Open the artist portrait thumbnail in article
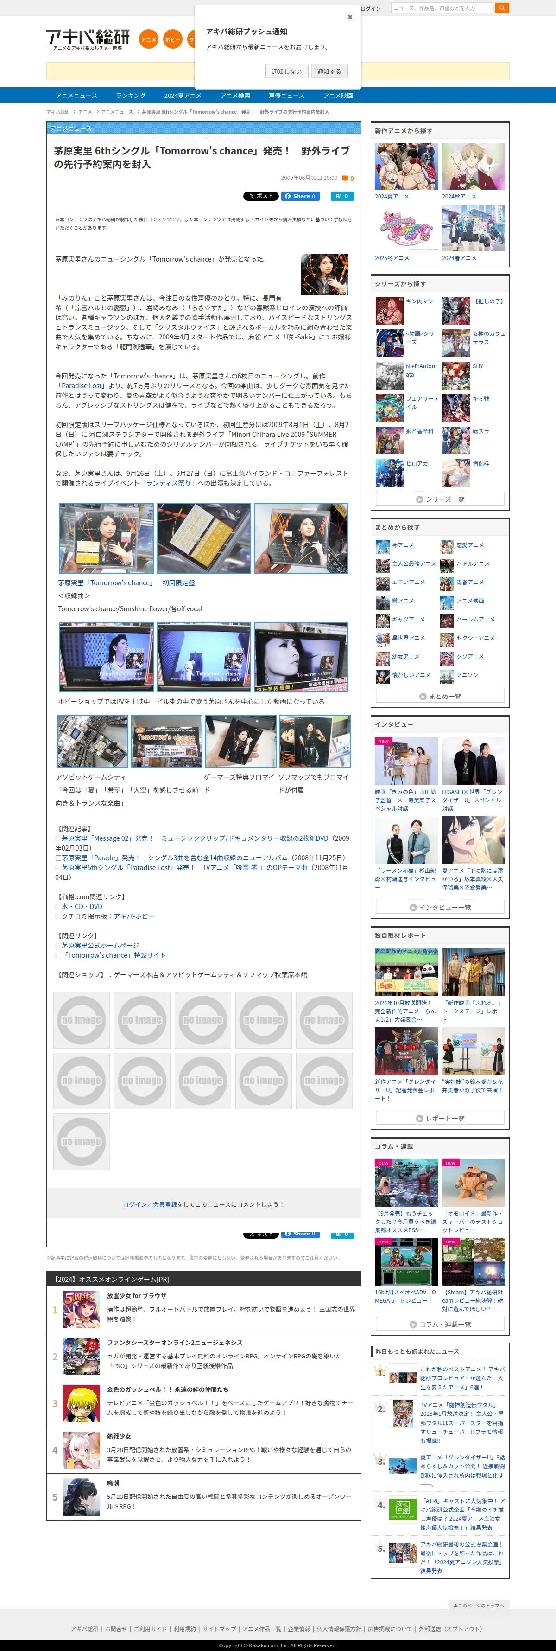 click(325, 274)
